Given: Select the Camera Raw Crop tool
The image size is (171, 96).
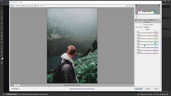Looking at the screenshot, I should 24,6.
